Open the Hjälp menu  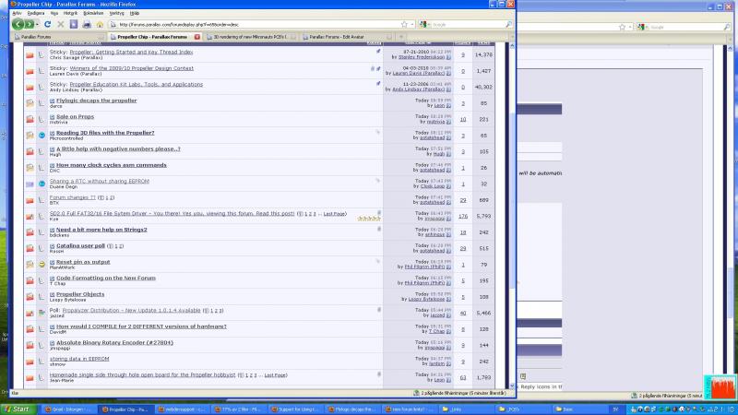pyautogui.click(x=134, y=13)
